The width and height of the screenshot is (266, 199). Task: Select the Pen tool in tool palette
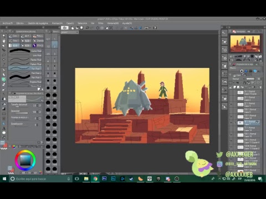[4, 70]
